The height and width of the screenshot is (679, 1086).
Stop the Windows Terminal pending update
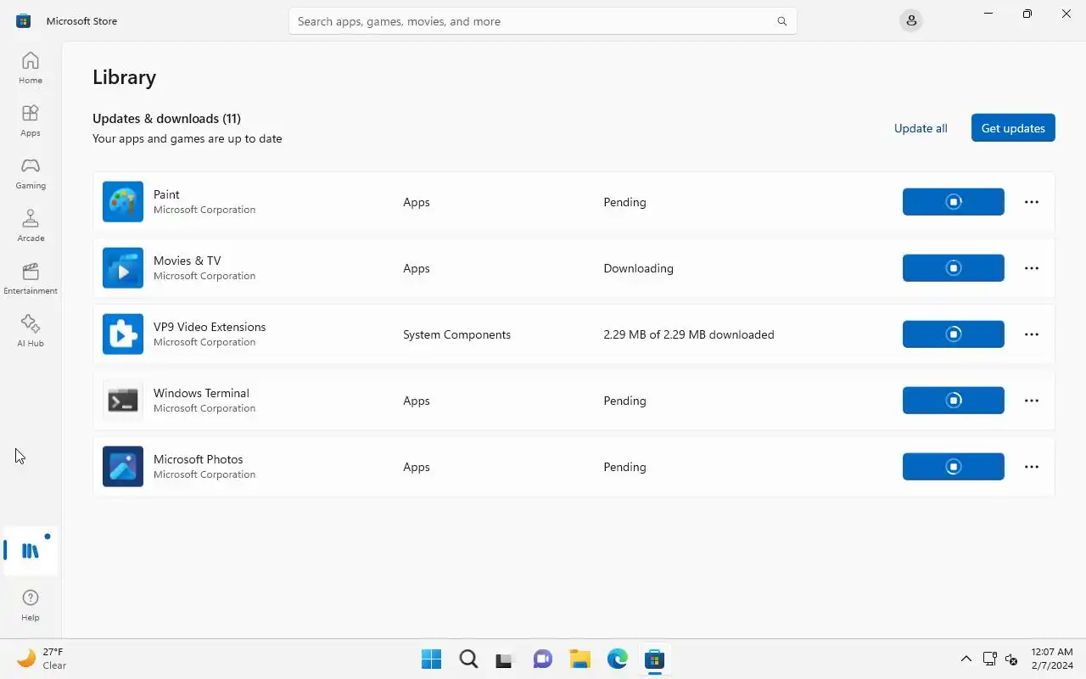(x=954, y=401)
